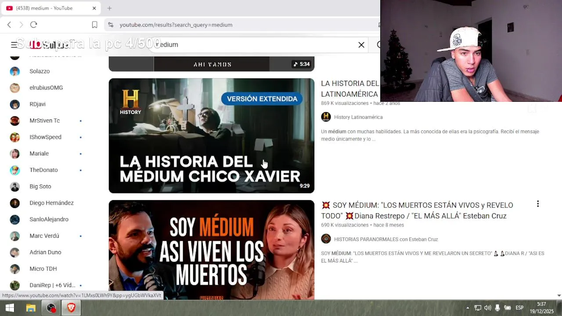
Task: Open History Latinoamérica channel avatar
Action: 326,117
